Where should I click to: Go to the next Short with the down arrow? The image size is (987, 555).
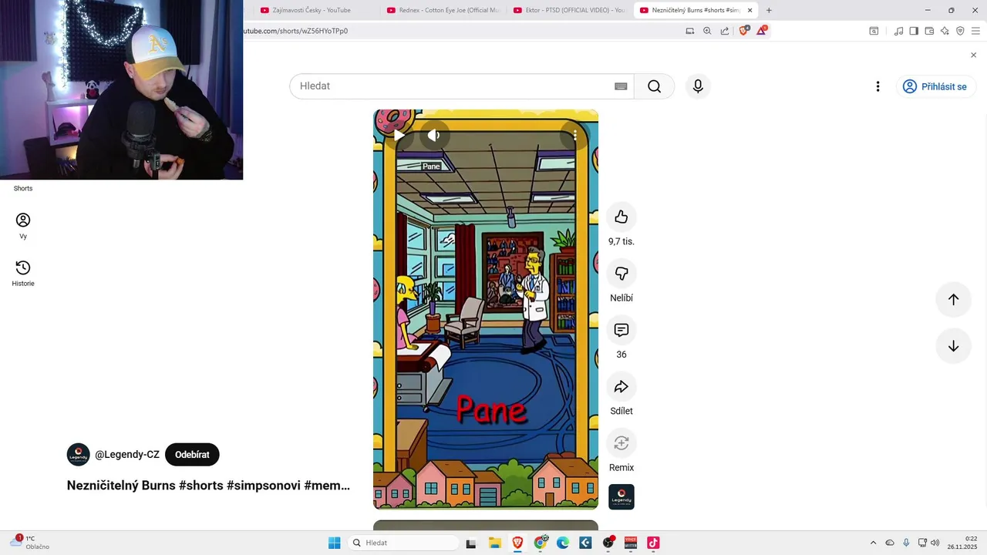click(953, 346)
